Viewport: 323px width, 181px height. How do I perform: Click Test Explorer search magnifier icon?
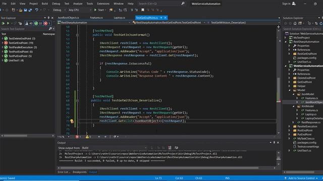point(50,29)
